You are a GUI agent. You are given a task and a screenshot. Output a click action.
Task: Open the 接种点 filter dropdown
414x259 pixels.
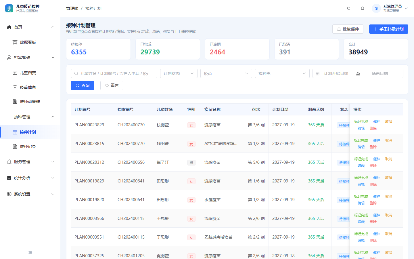point(282,73)
